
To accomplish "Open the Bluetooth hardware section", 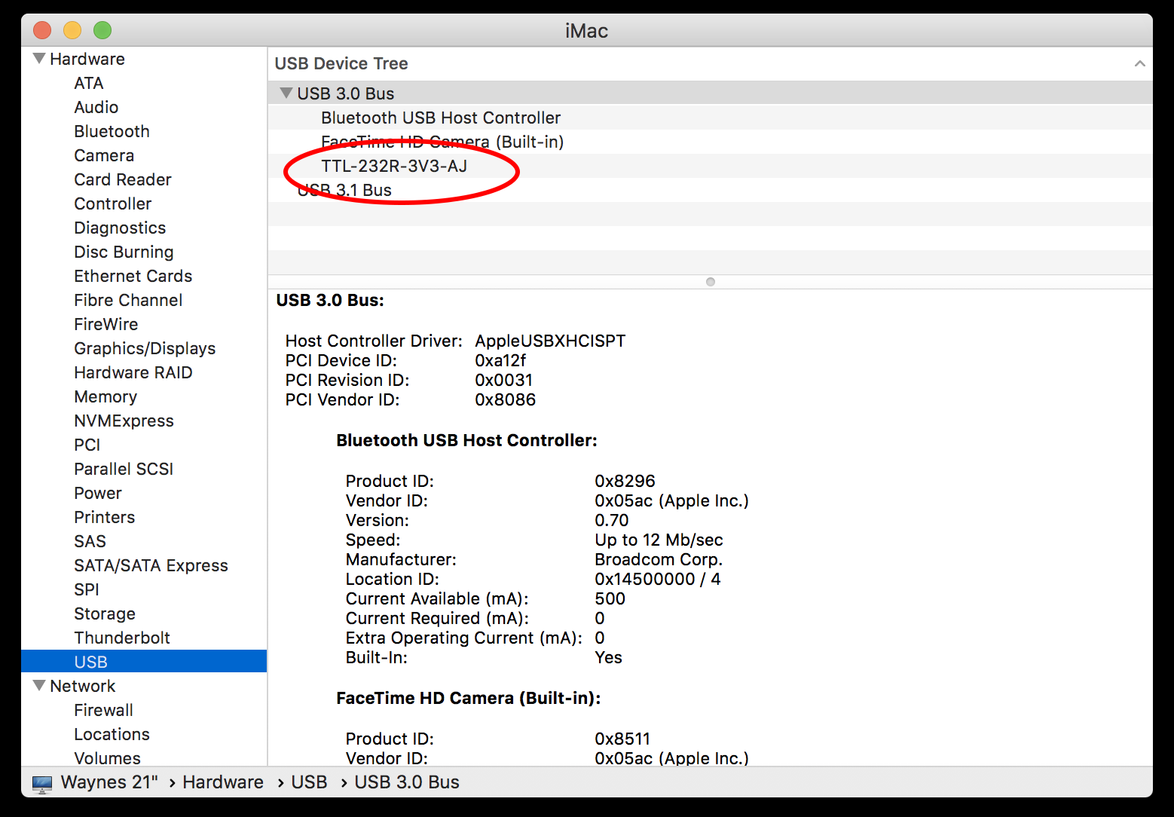I will (x=112, y=131).
